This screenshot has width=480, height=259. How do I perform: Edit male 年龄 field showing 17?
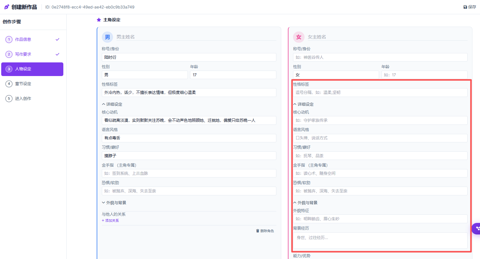pos(233,75)
